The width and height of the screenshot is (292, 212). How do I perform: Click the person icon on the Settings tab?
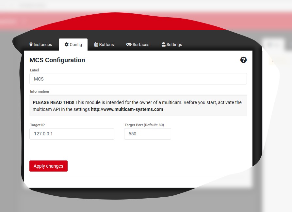click(163, 44)
